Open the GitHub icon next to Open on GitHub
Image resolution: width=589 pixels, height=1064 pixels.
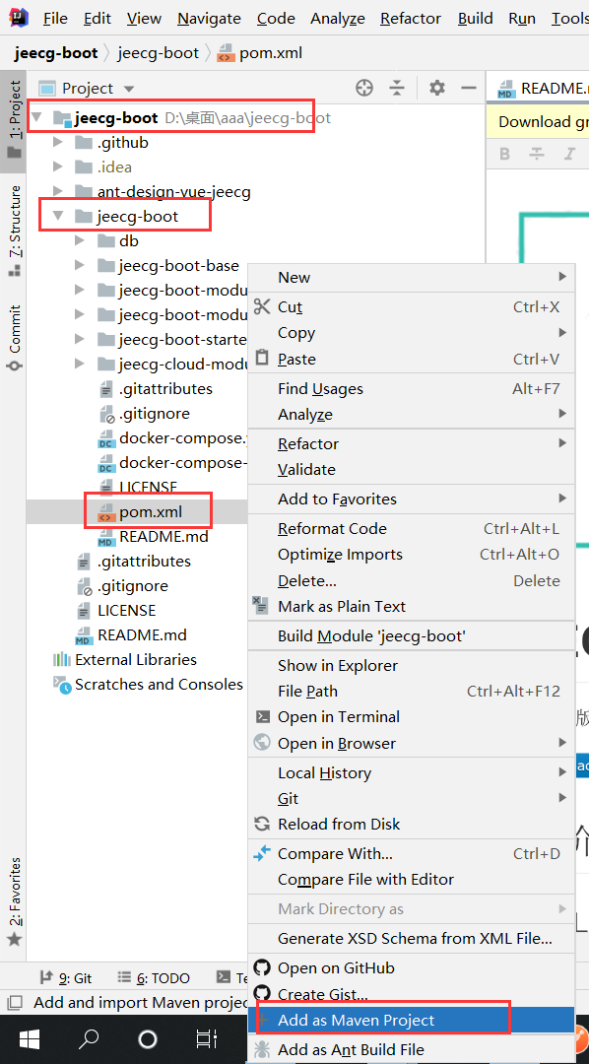coord(264,968)
